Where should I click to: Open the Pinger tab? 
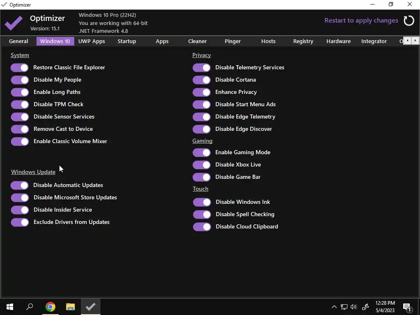tap(233, 41)
